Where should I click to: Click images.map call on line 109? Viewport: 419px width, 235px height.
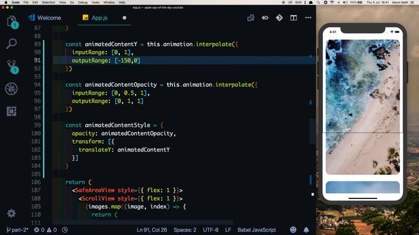click(105, 206)
